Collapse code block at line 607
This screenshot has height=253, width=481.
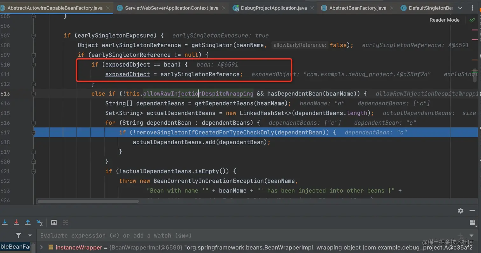point(33,36)
